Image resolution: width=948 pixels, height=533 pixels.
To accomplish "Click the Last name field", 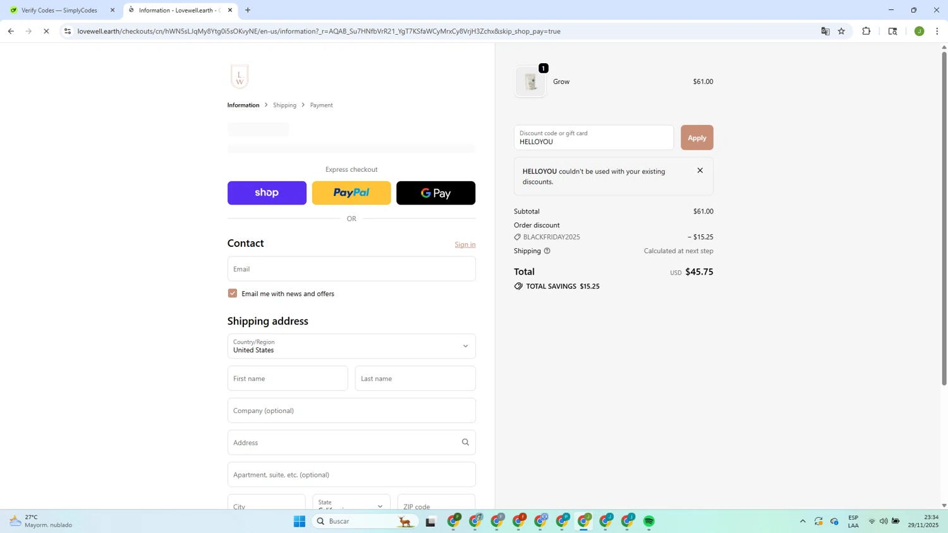I will 415,378.
